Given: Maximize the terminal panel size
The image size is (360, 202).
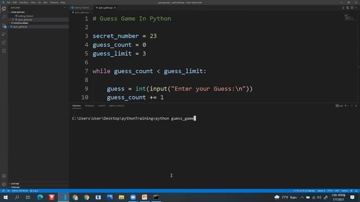Looking at the screenshot, I should click(x=352, y=106).
